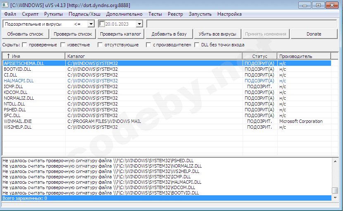Sort by the Статус column header

pyautogui.click(x=260, y=56)
